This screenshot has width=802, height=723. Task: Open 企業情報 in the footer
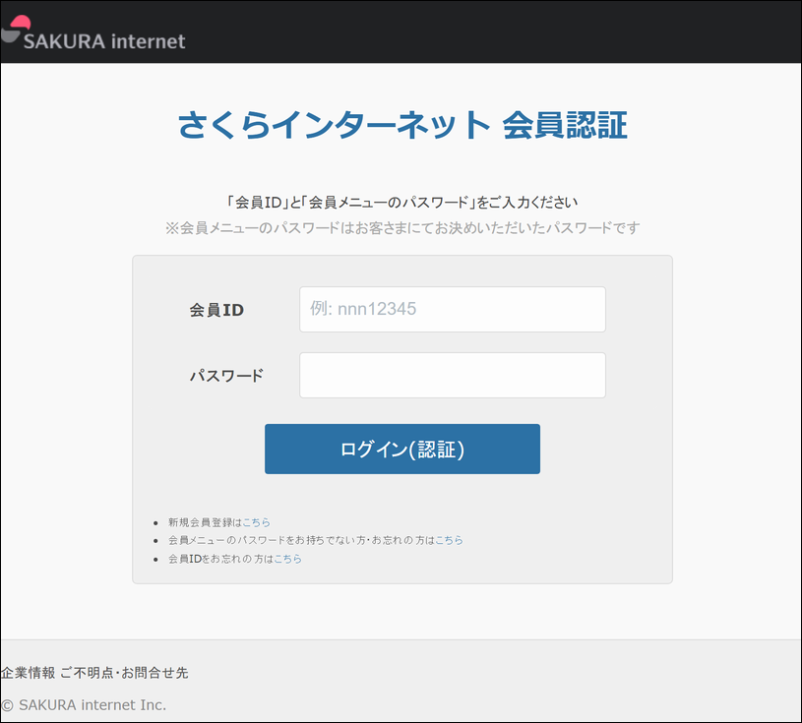28,673
